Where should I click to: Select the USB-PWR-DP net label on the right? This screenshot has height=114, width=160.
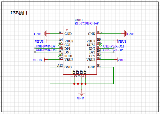113,50
